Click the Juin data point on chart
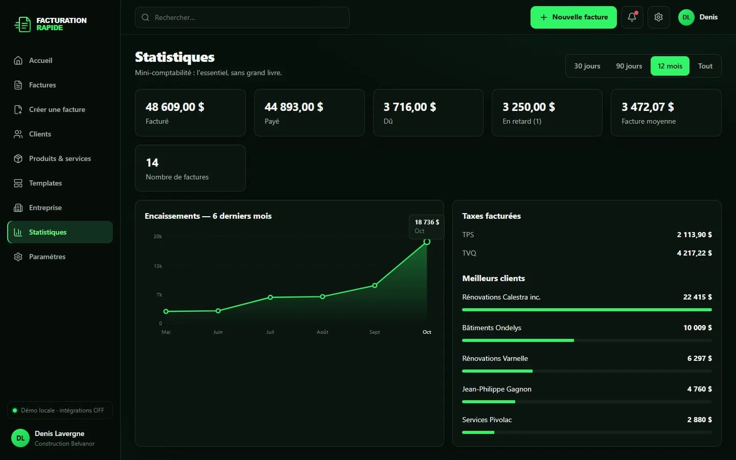Viewport: 736px width, 460px height. click(218, 311)
